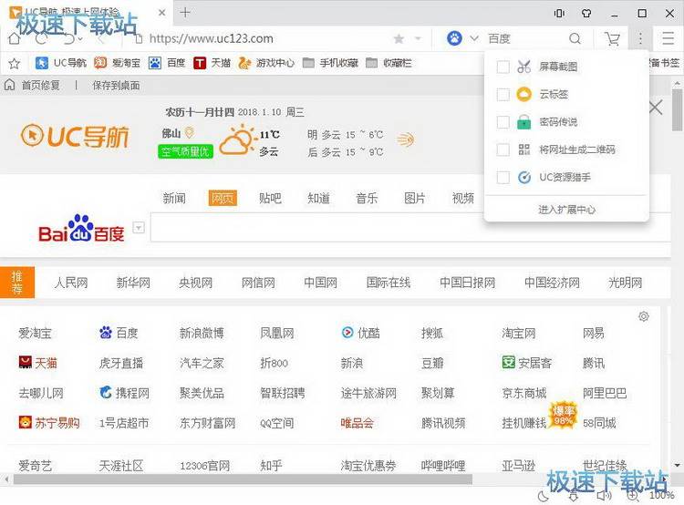Click the zoom magnifier icon in status bar
The image size is (684, 505).
[x=633, y=496]
